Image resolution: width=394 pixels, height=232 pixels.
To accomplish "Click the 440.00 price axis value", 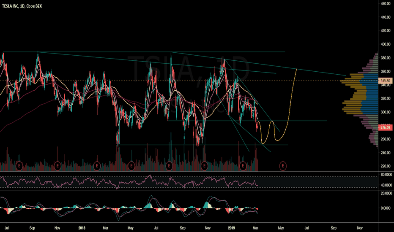I will [385, 17].
